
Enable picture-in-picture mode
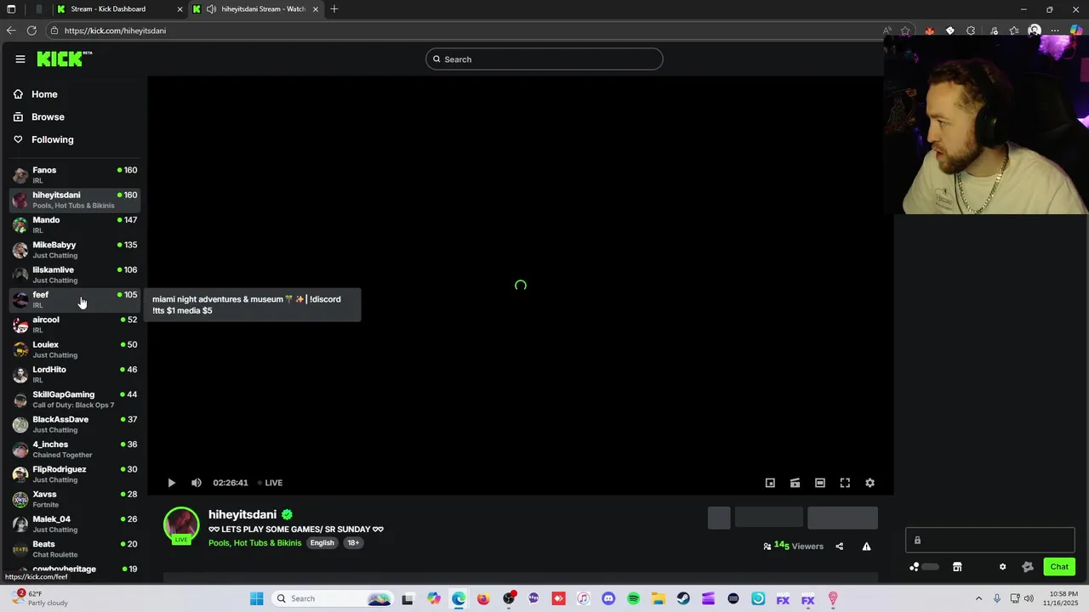pyautogui.click(x=770, y=483)
